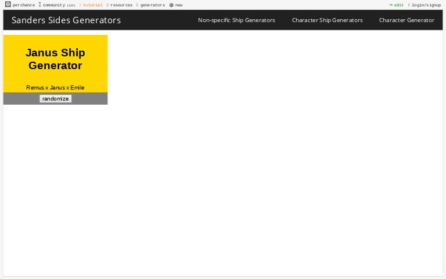Open the community link
The image size is (446, 279).
pos(54,5)
